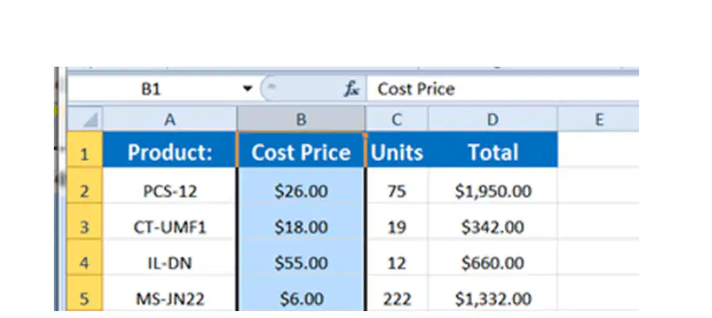Click the formula bar showing Cost Price
The image size is (712, 318).
click(503, 88)
